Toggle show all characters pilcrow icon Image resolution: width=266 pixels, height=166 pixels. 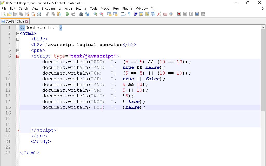pyautogui.click(x=129, y=14)
